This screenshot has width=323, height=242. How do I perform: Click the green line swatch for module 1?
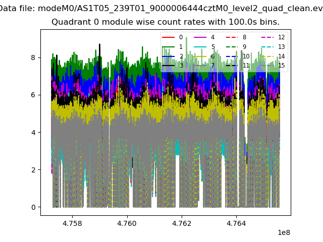pyautogui.click(x=168, y=47)
